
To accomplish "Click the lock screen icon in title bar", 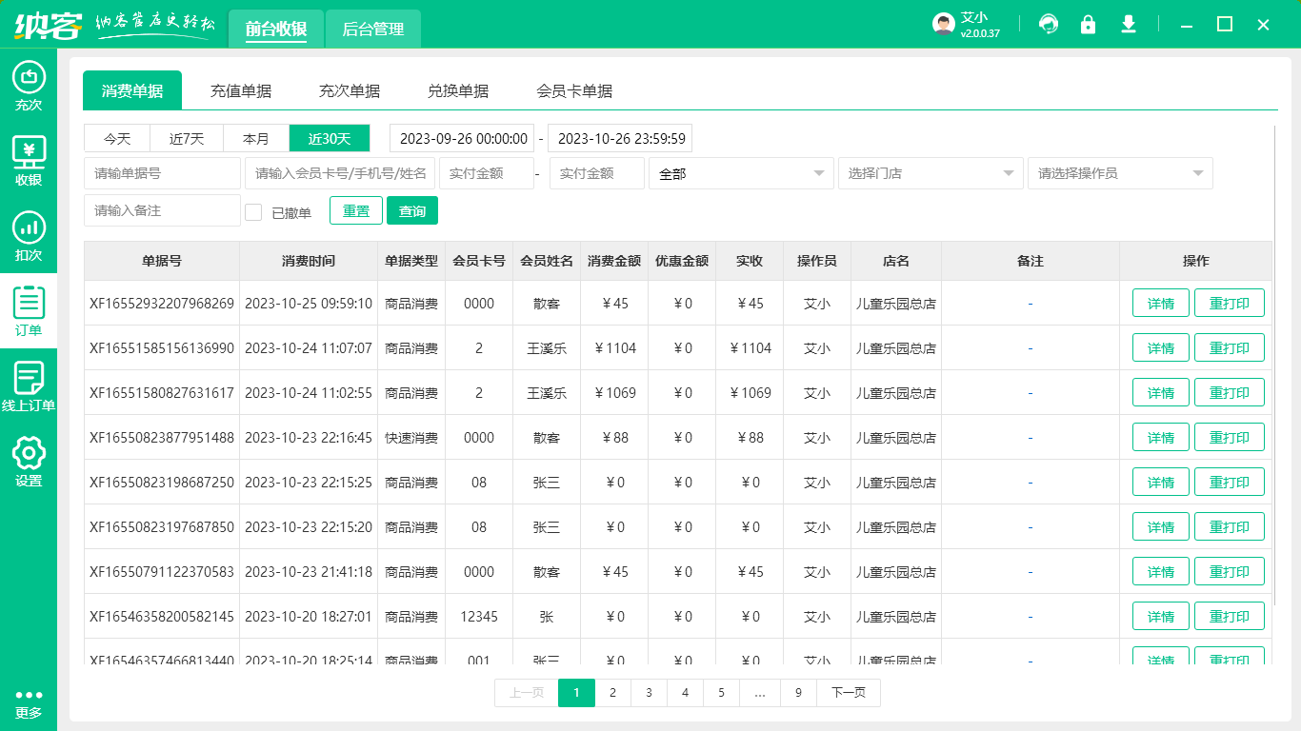I will 1089,24.
